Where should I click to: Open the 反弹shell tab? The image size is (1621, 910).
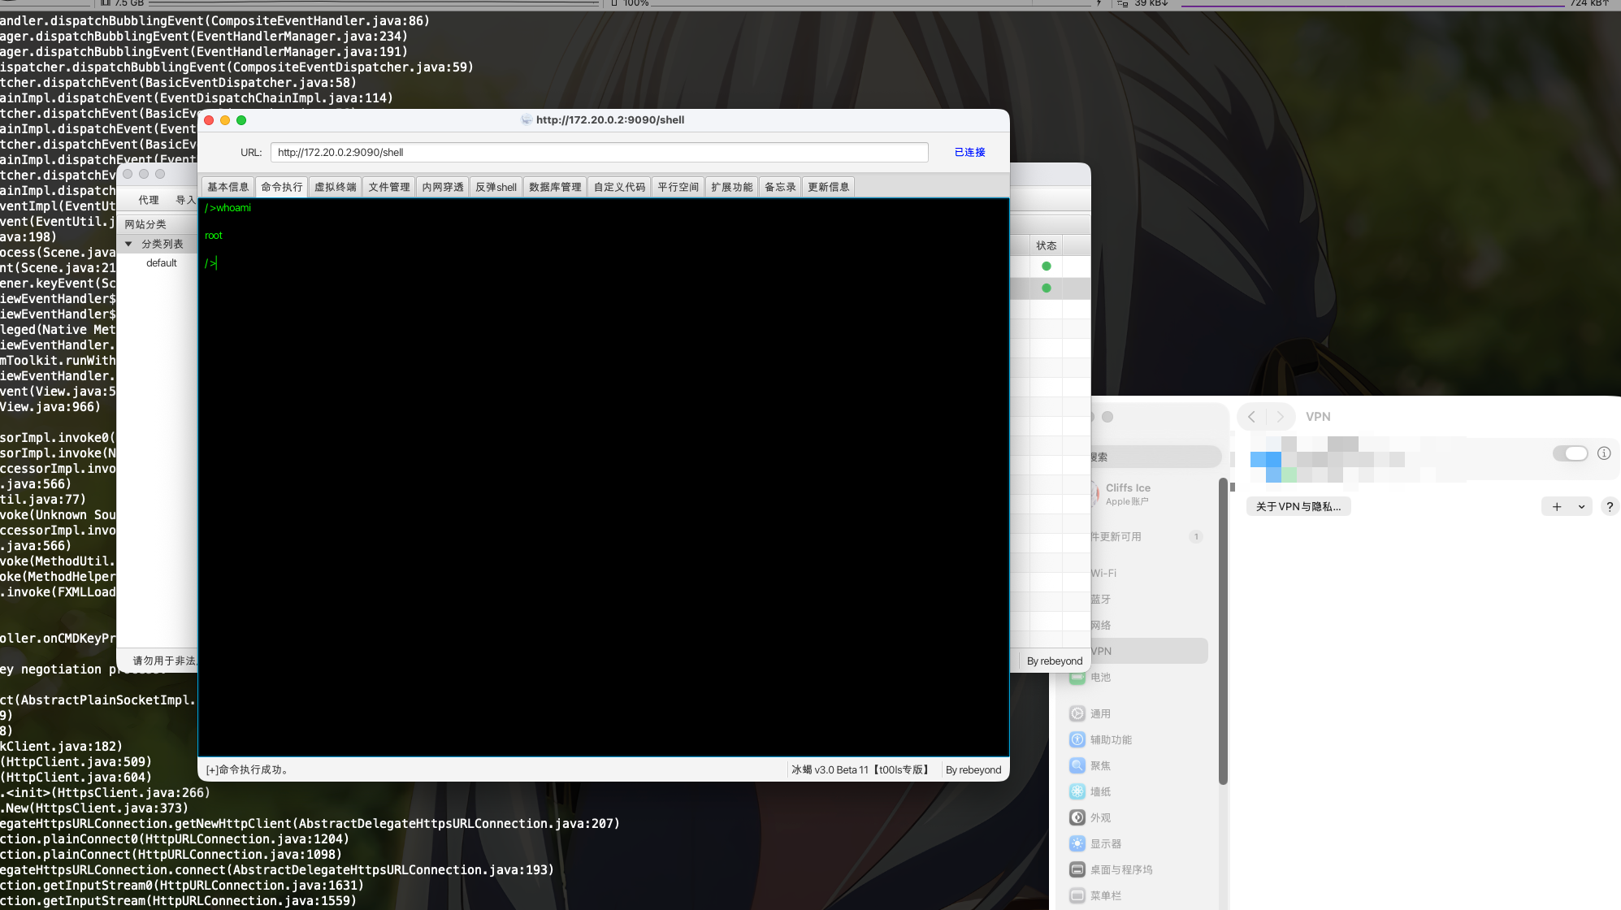click(x=496, y=187)
